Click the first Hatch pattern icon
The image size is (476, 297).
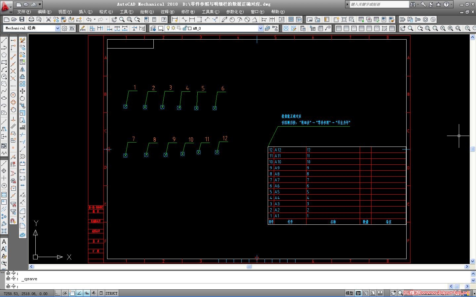[x=339, y=28]
